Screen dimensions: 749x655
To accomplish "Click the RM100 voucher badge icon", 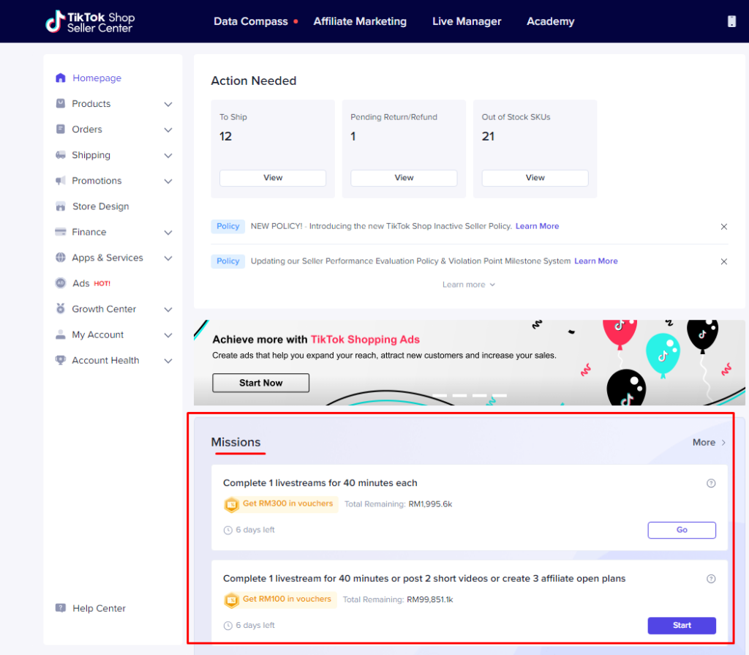I will (x=232, y=600).
